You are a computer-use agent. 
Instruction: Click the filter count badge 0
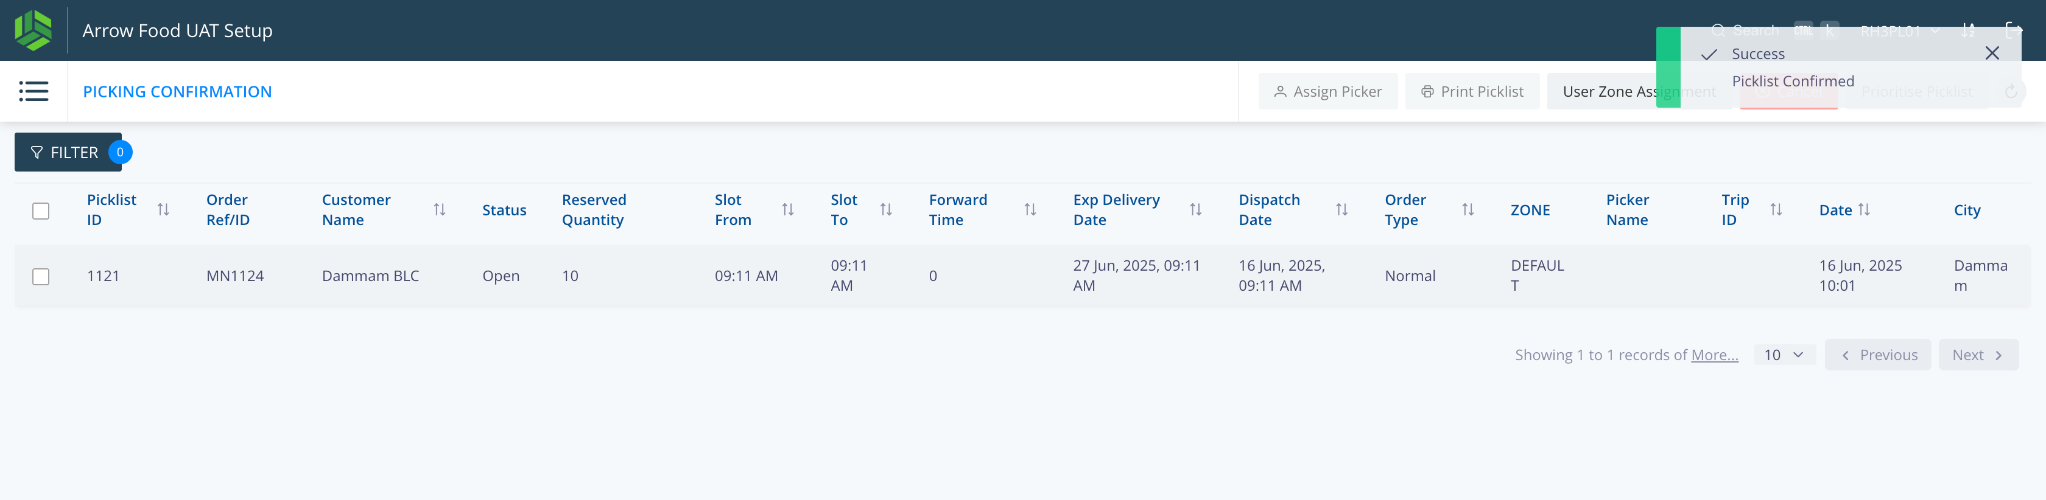tap(120, 153)
